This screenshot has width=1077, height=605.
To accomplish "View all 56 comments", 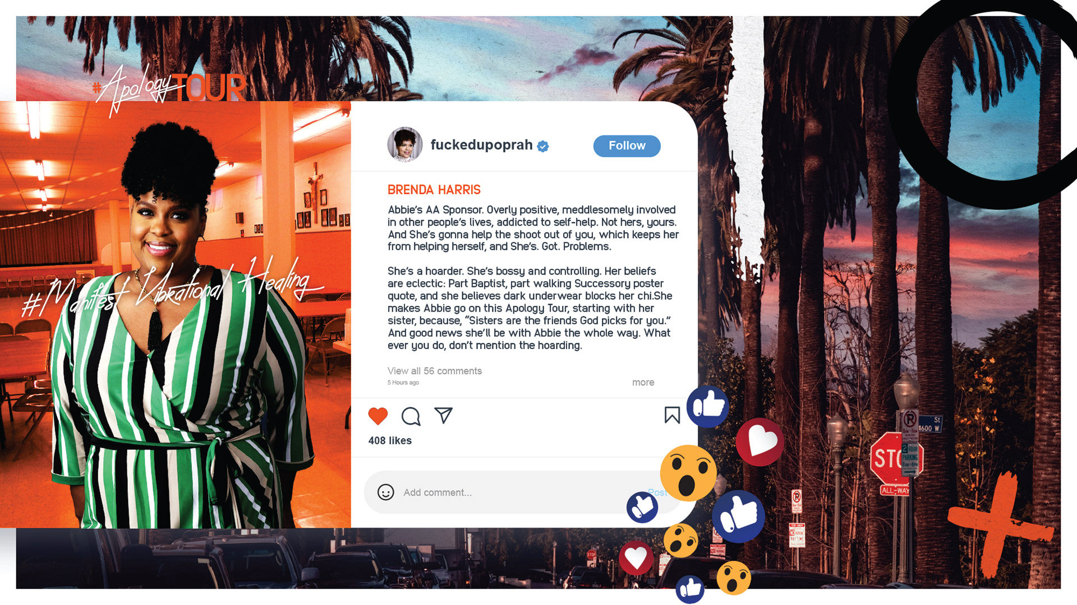I will pyautogui.click(x=434, y=371).
